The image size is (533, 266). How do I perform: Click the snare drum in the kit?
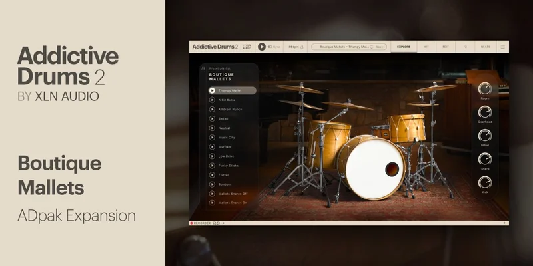[x=380, y=132]
